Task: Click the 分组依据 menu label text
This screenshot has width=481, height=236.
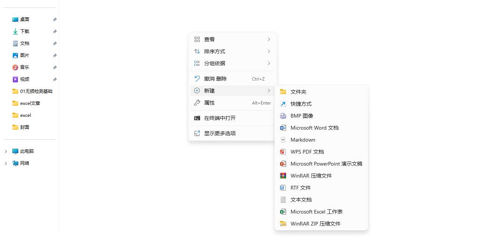Action: 215,63
